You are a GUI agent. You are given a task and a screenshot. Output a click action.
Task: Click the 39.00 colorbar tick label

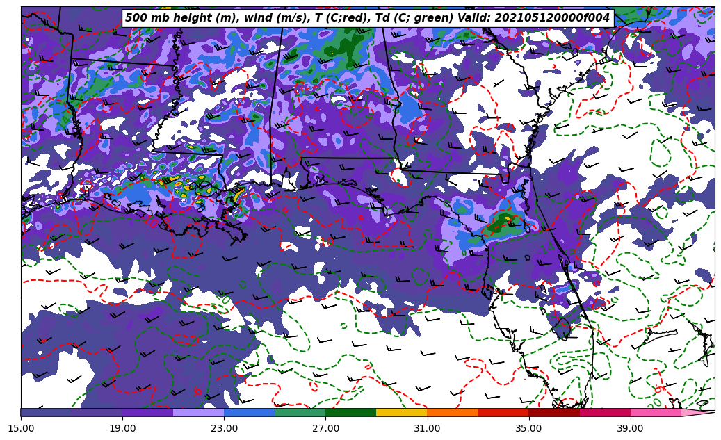coord(630,428)
